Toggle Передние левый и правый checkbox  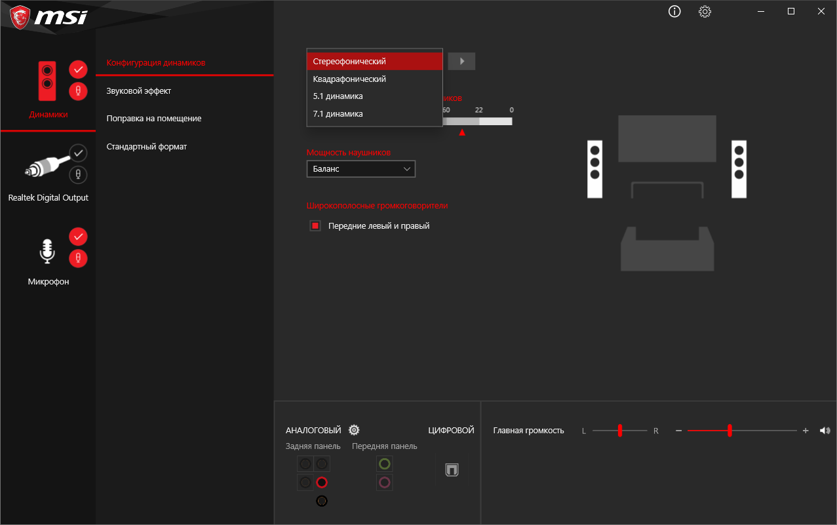[x=315, y=226]
